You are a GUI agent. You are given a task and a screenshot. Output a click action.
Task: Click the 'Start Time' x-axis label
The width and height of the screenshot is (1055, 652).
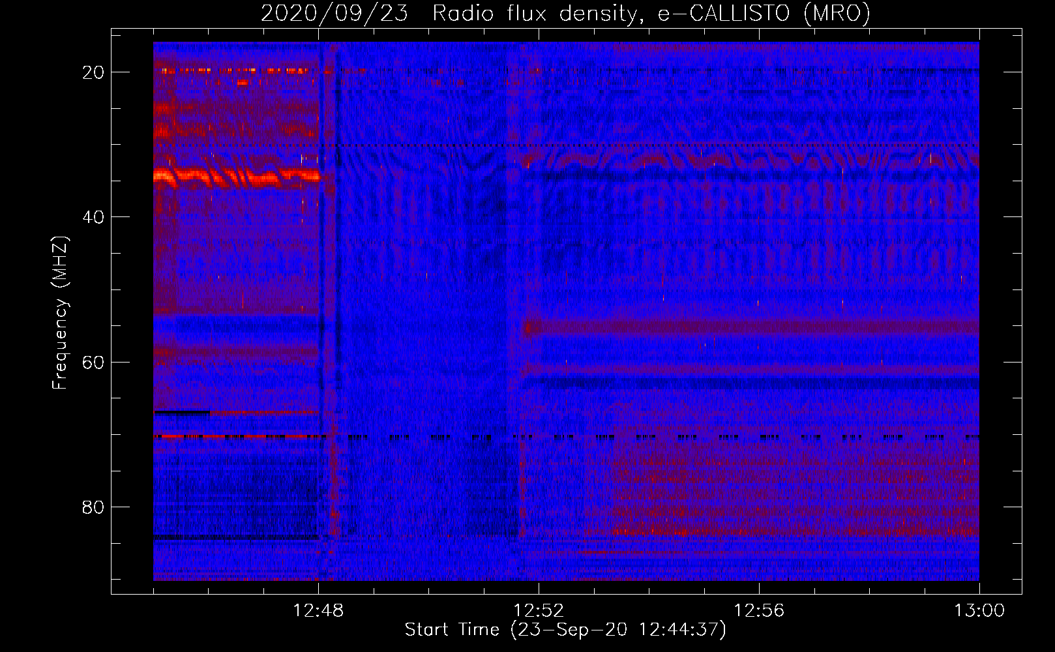(565, 630)
